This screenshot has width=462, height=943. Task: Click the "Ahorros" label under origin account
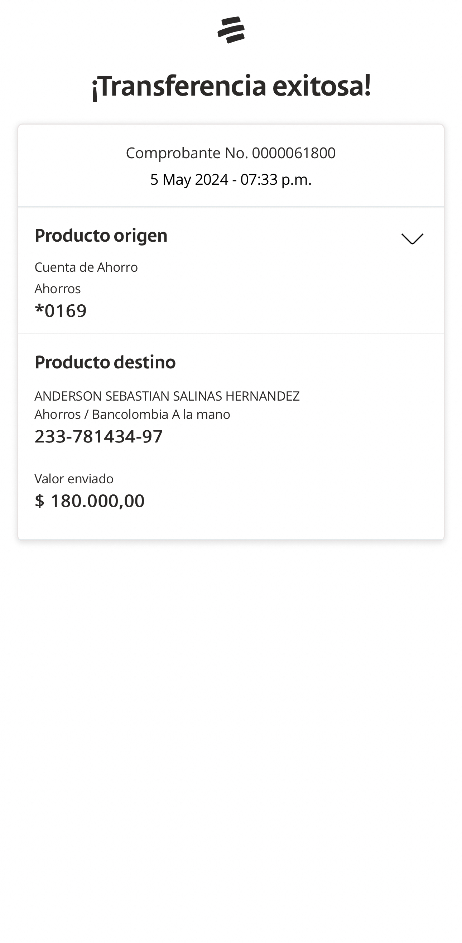57,289
